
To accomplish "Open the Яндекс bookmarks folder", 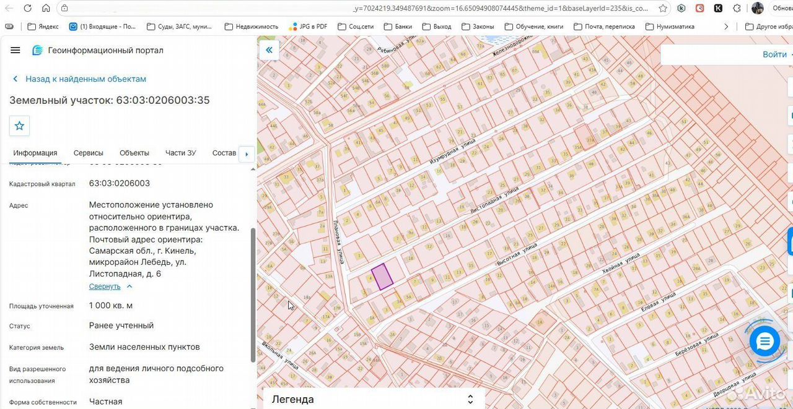I will point(43,27).
